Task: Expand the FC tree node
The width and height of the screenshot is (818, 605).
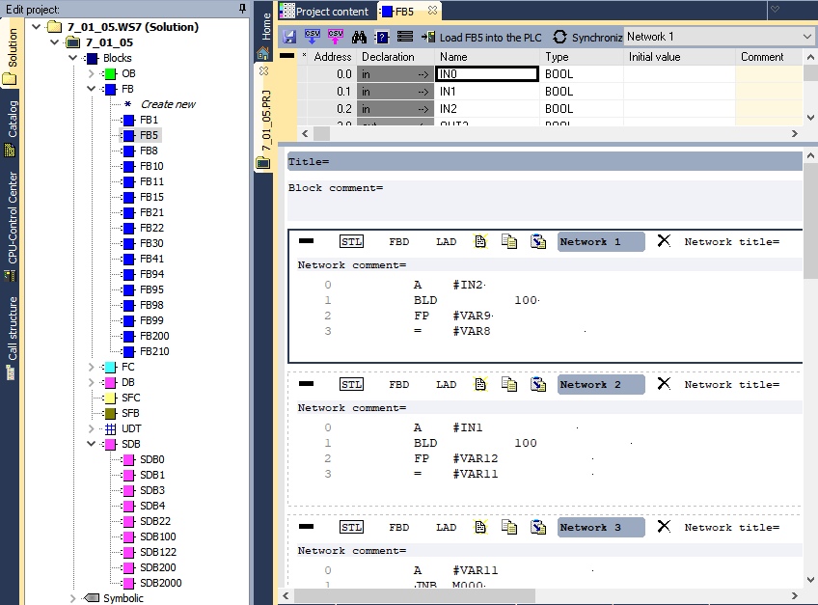Action: [x=91, y=367]
